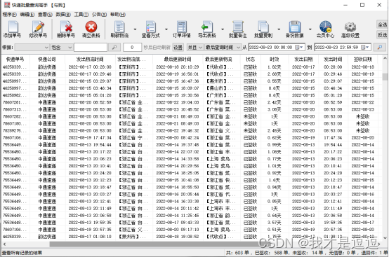Click the 添加单号 toolbar icon
This screenshot has height=257, width=389.
pos(13,29)
